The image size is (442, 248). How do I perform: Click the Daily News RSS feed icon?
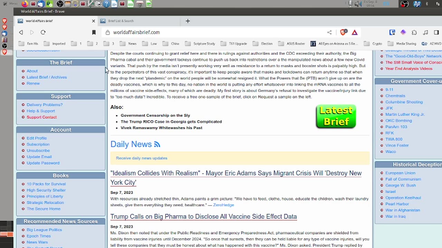157,144
